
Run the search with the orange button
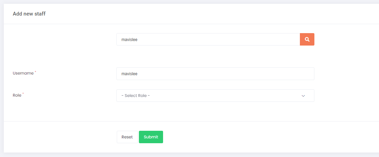[307, 39]
